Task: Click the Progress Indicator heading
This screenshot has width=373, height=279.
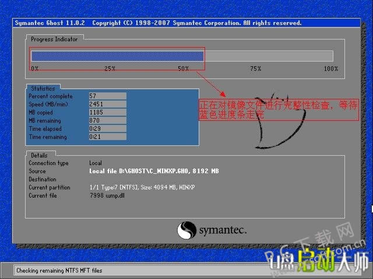Action: (54, 39)
